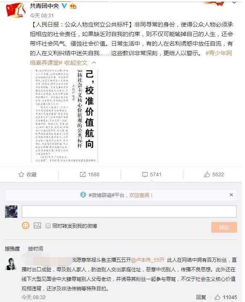Open comments via the 5741 bubble icon

145,175
